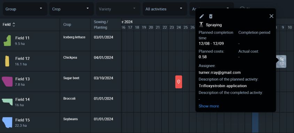The image size is (294, 133).
Task: Click day 20 in the timeline header
Action: click(x=151, y=28)
